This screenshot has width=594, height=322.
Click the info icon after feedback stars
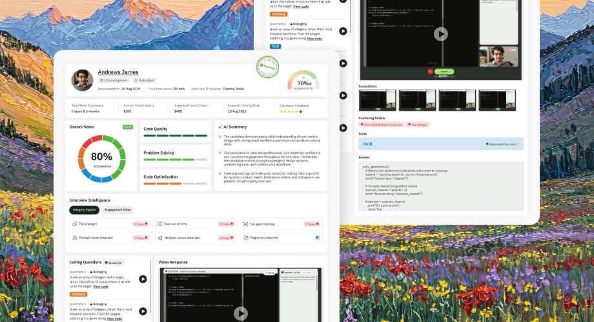301,111
